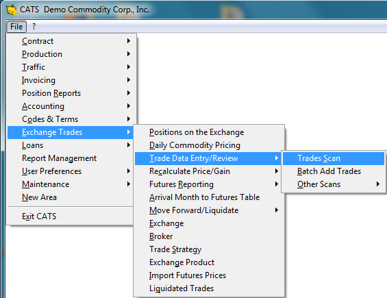Open the User Preferences submenu
387x298 pixels.
coord(71,171)
